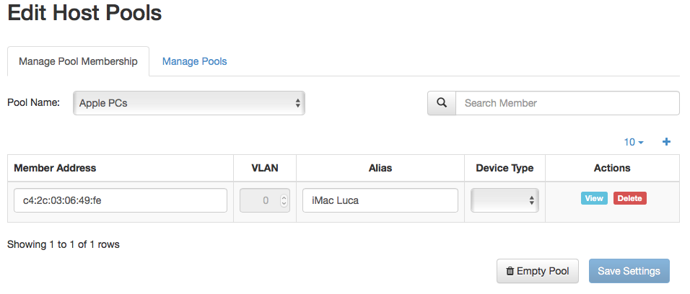Delete the iMac Luca member

click(629, 198)
